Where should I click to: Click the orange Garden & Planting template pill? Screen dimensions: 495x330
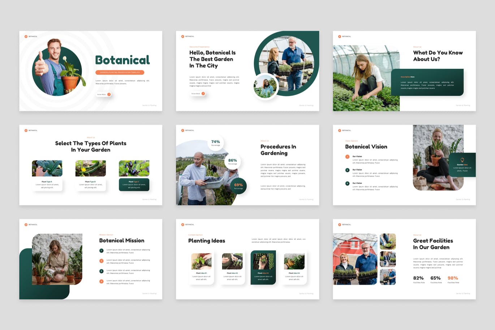click(120, 72)
